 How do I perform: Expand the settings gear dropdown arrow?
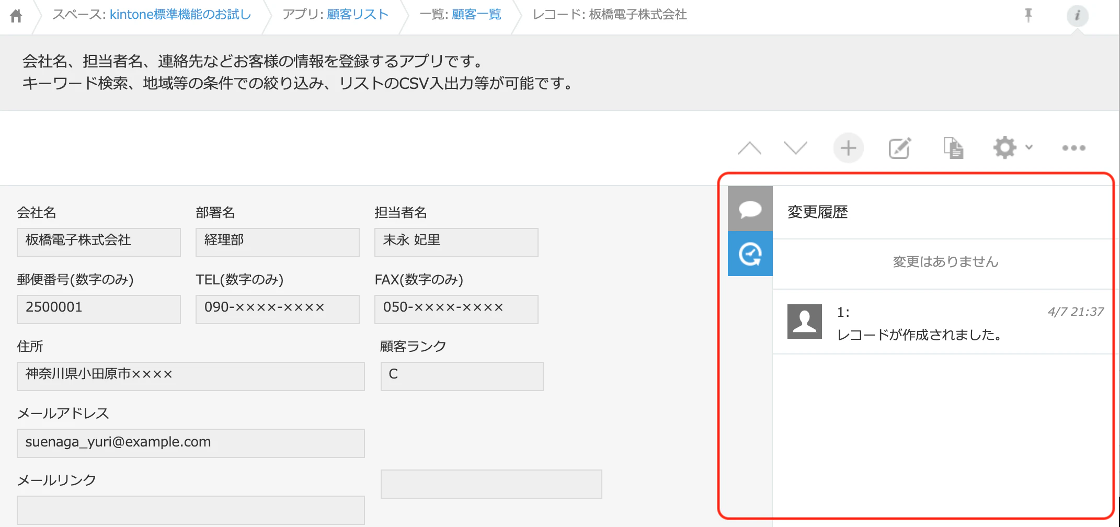(1029, 147)
